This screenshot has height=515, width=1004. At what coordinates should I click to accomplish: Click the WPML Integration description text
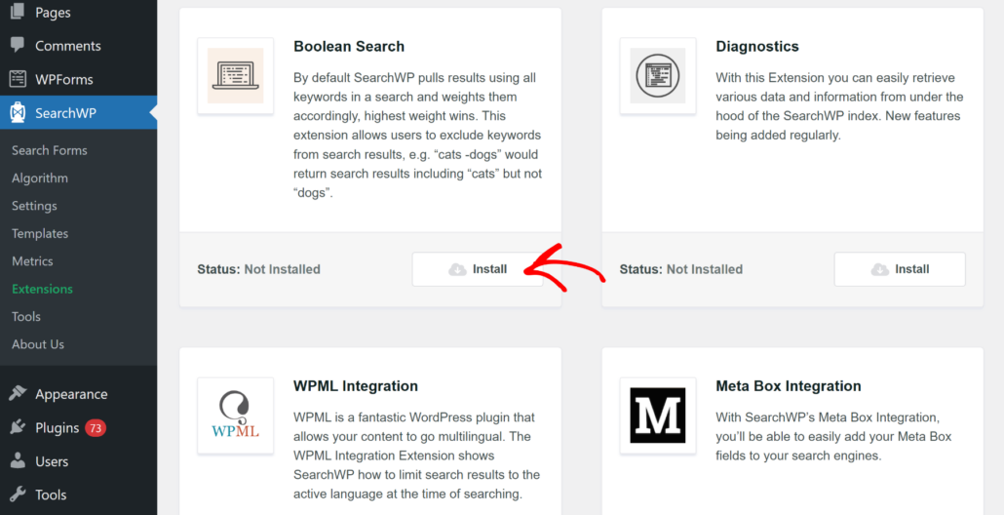coord(417,456)
